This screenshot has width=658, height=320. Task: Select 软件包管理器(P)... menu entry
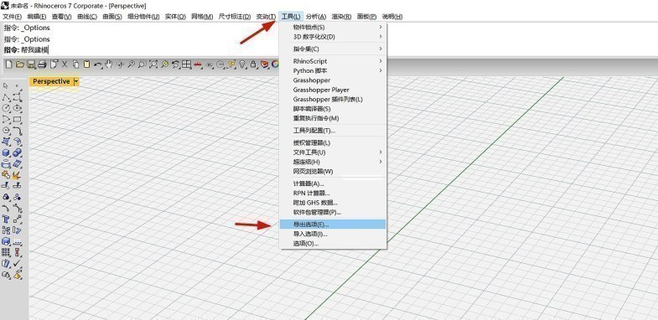333,212
